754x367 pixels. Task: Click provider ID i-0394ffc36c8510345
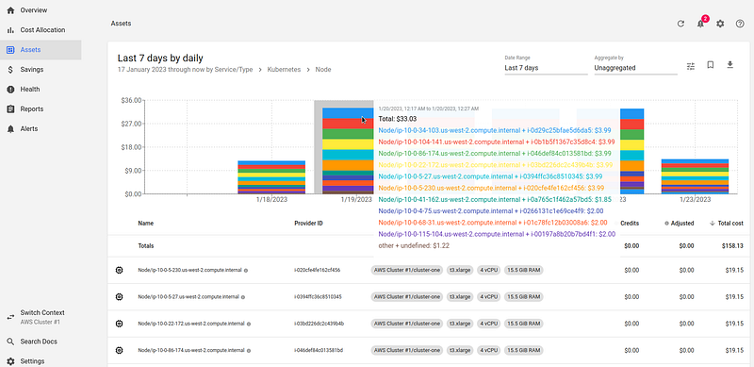click(319, 296)
